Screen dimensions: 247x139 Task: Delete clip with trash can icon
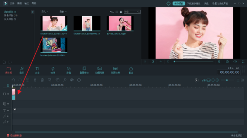pos(42,80)
